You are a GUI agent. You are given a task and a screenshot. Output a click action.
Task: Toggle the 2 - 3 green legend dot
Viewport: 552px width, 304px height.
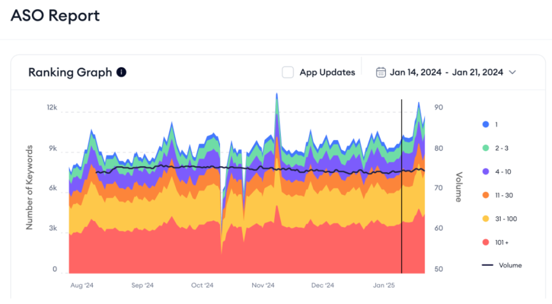click(x=485, y=148)
